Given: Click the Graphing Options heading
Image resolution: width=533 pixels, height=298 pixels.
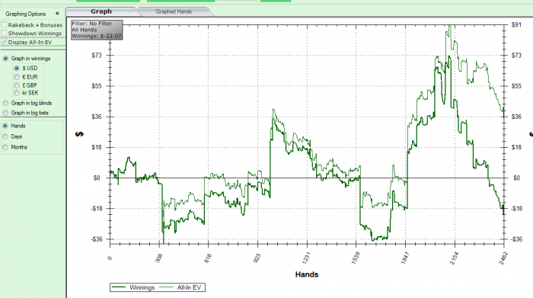Looking at the screenshot, I should [x=25, y=14].
